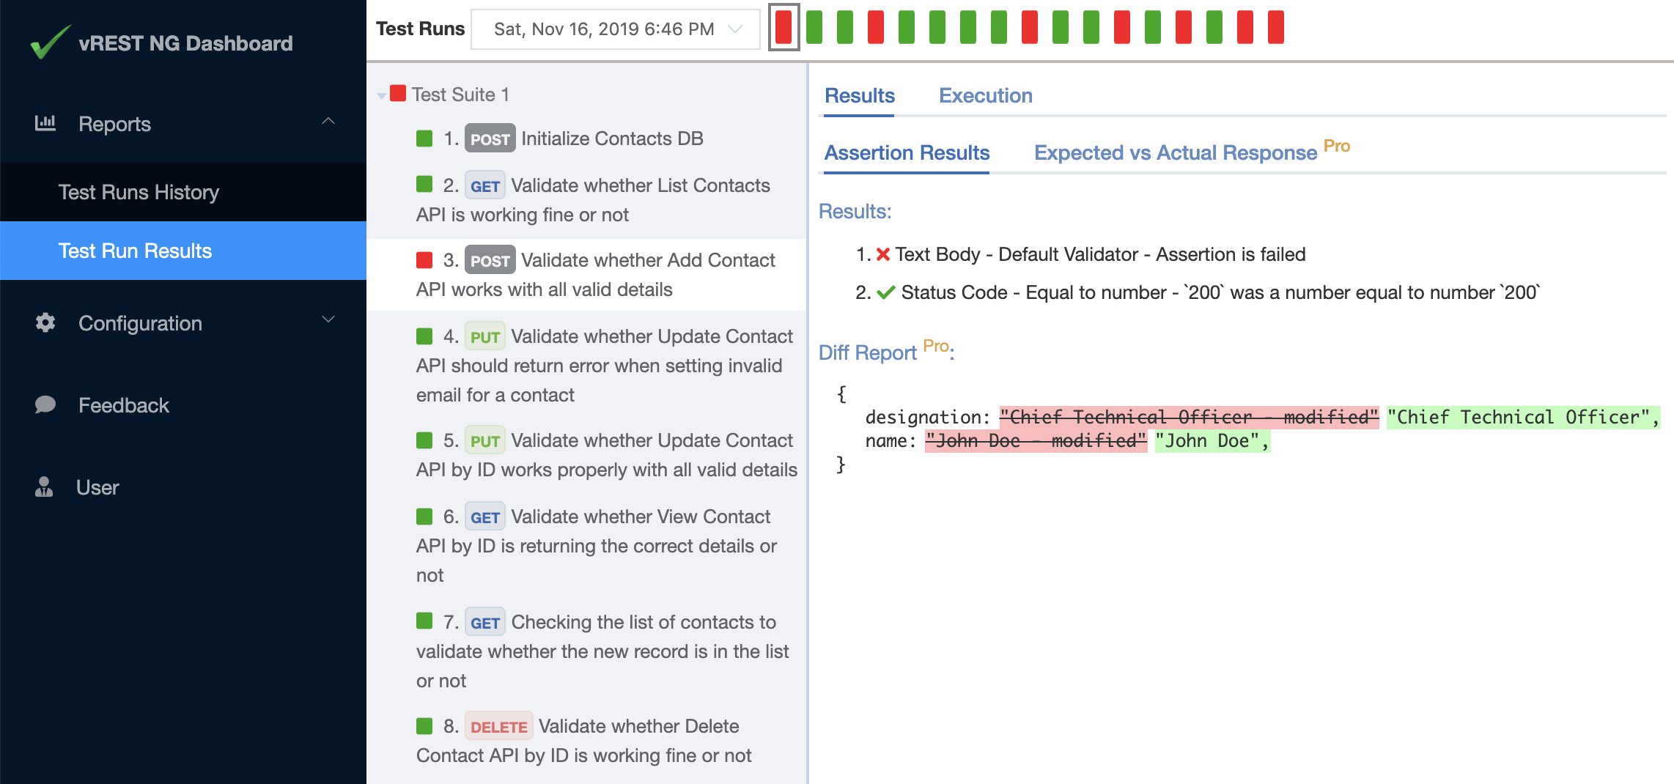Click the vREST NG green checkmark logo
Screen dimensions: 1674x784
tap(50, 42)
